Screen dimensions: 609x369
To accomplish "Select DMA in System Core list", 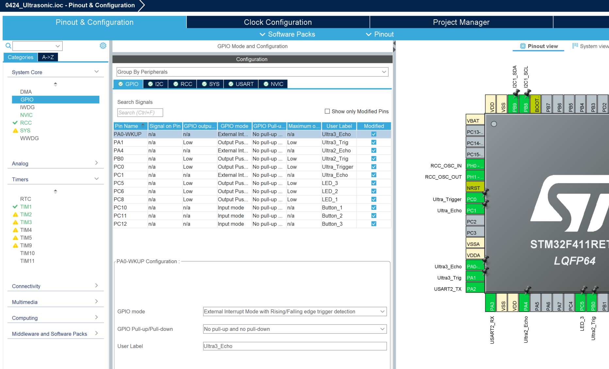I will coord(26,92).
